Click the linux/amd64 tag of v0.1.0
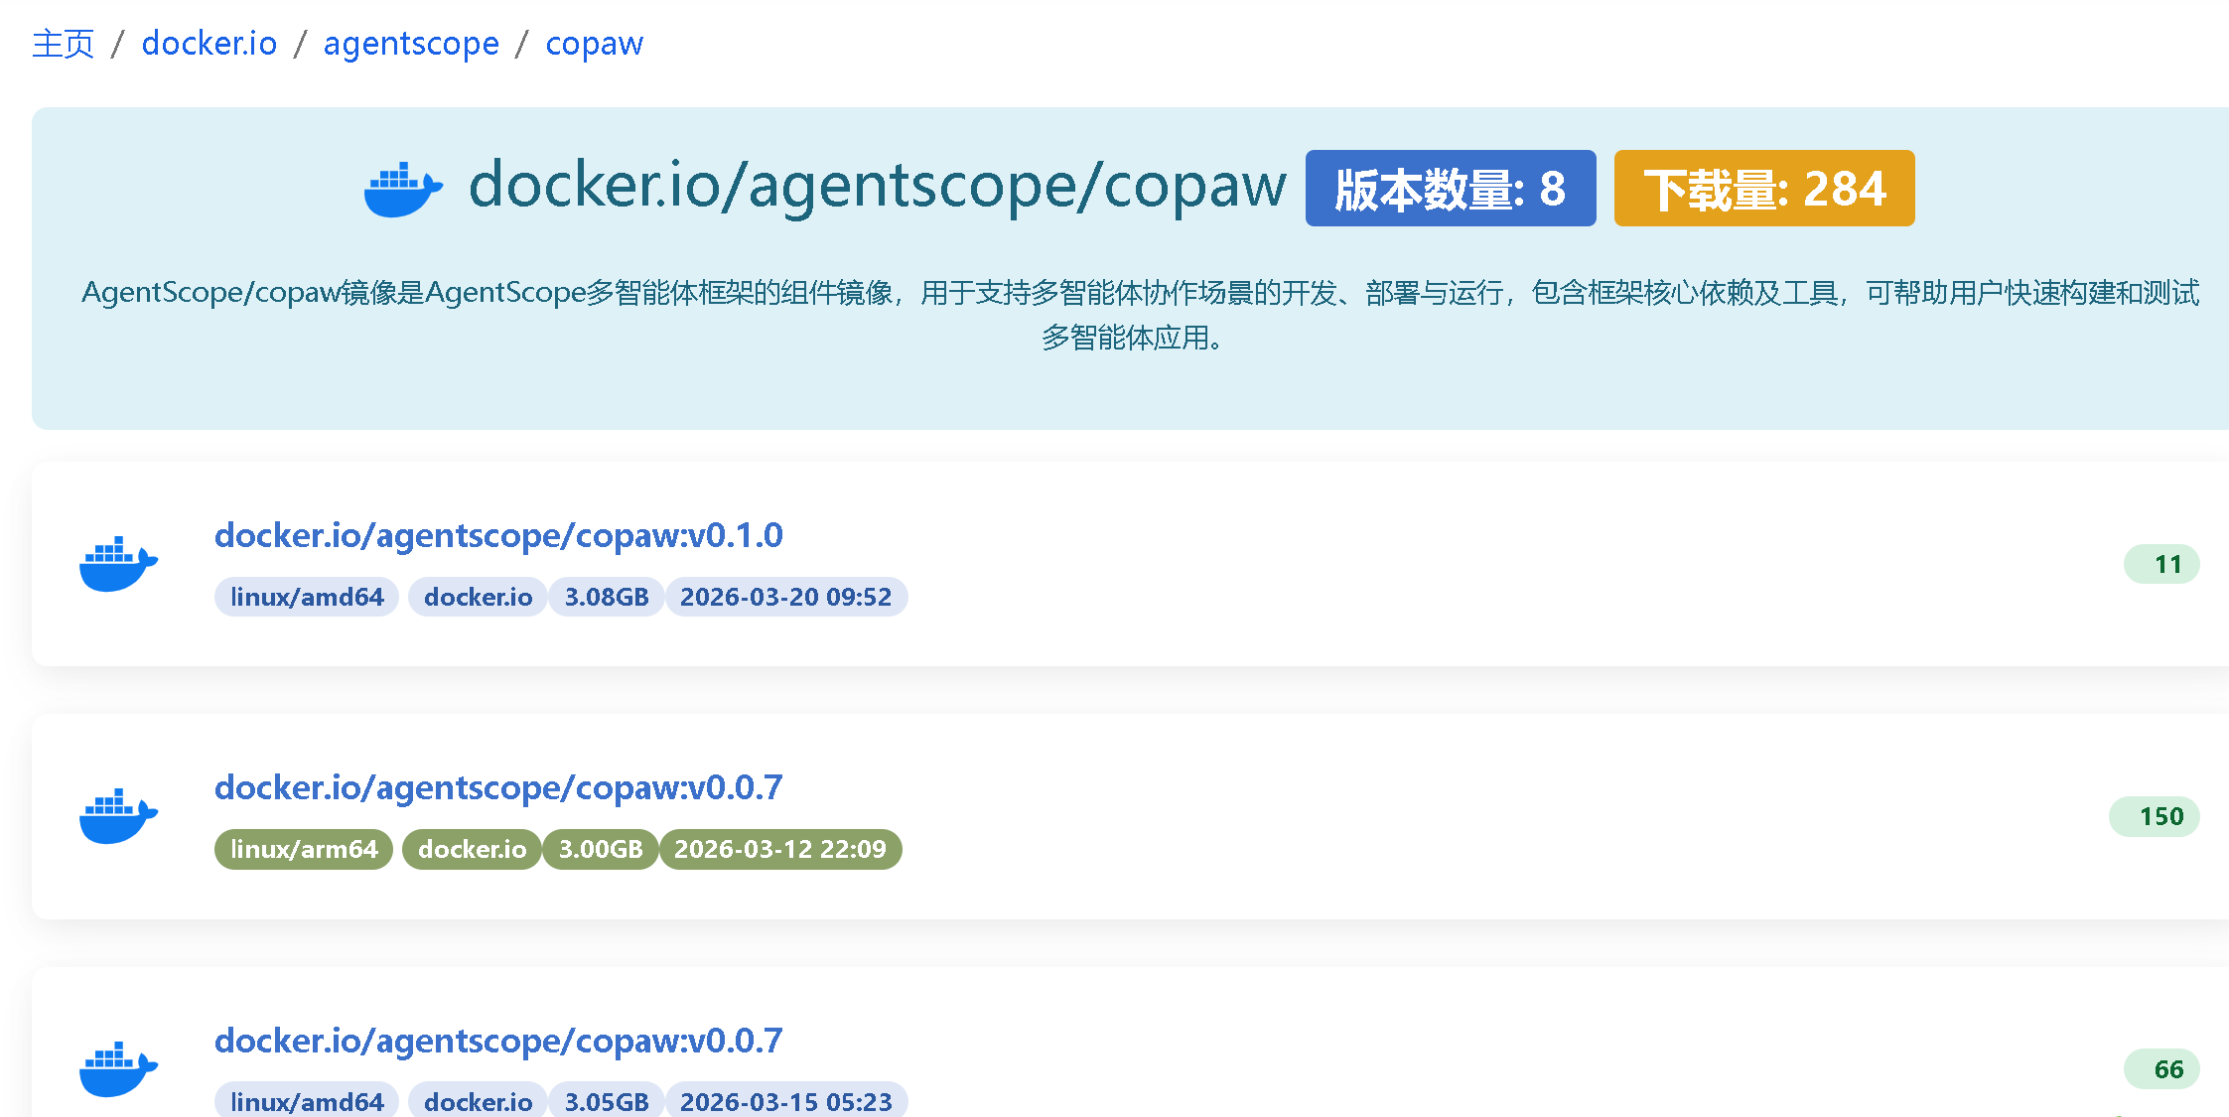 [307, 597]
